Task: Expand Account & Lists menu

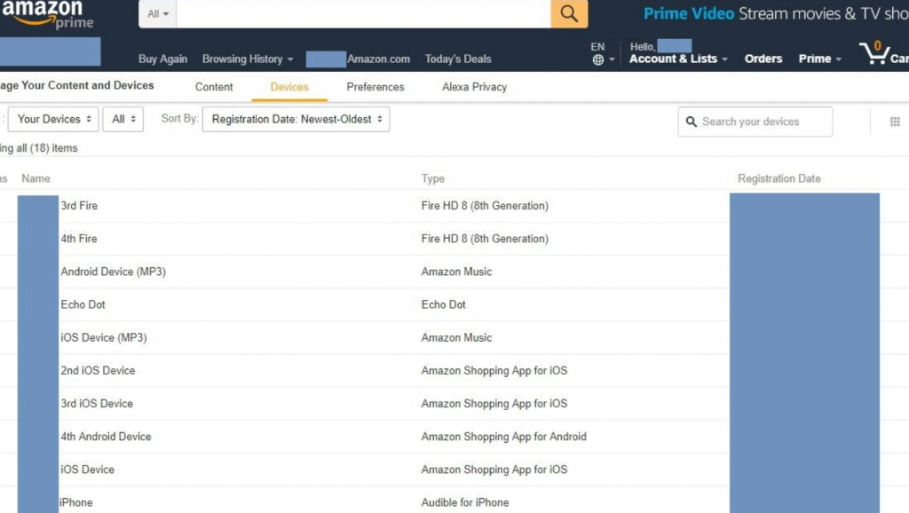Action: click(678, 59)
